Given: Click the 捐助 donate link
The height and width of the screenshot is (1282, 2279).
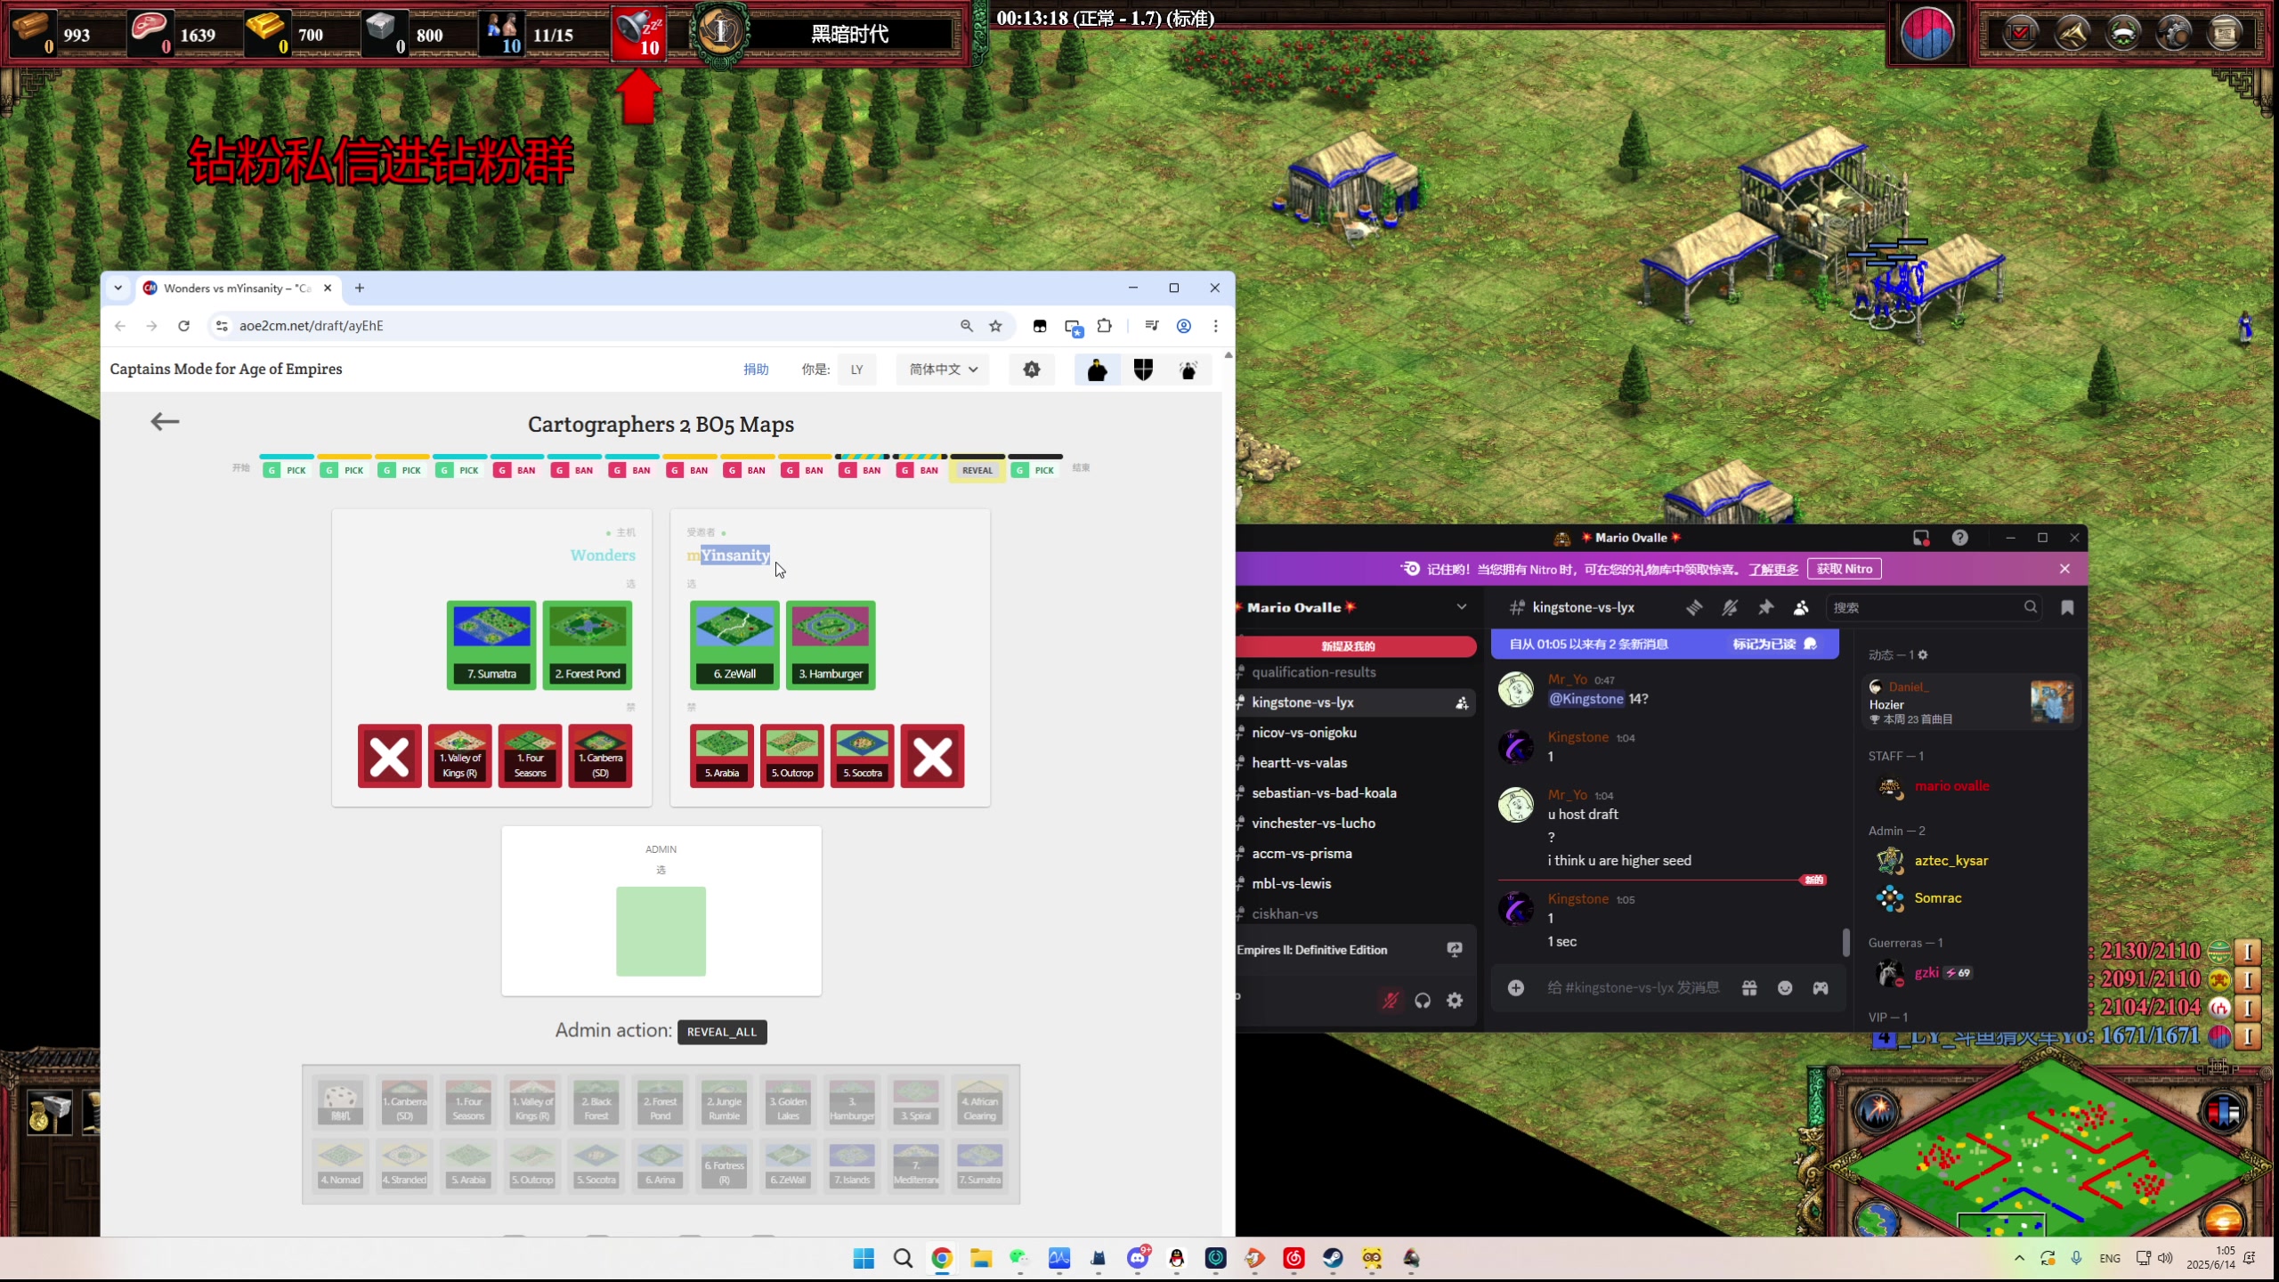Looking at the screenshot, I should pos(756,369).
